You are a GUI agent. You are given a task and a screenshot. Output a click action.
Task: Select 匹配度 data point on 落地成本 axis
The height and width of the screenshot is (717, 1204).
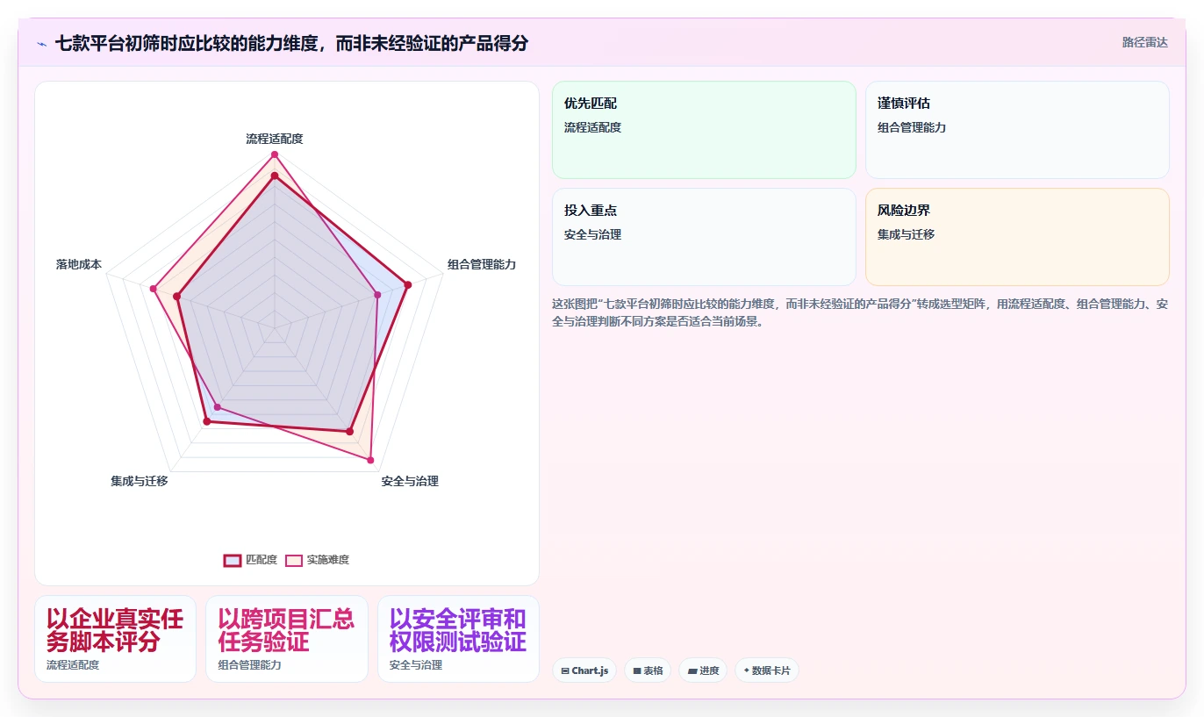pos(177,297)
